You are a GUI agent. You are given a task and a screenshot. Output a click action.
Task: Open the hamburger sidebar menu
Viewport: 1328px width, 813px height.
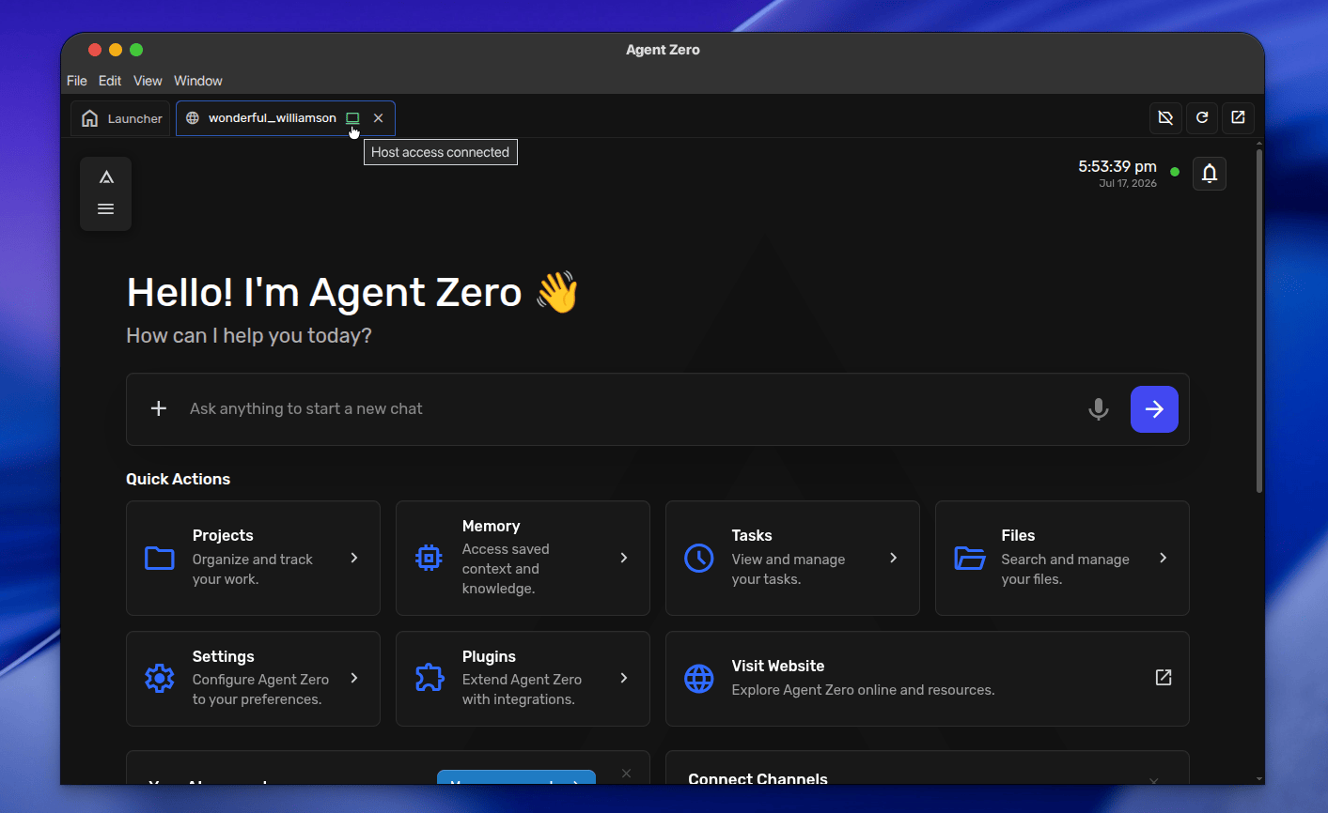point(106,208)
